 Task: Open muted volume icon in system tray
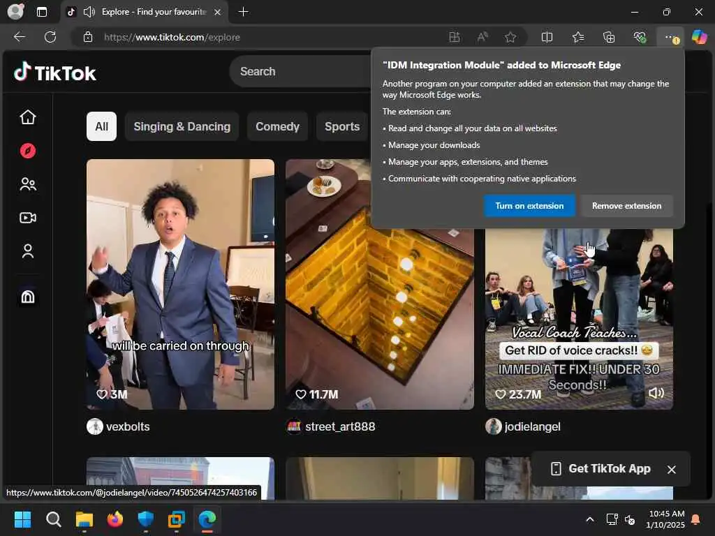[630, 519]
